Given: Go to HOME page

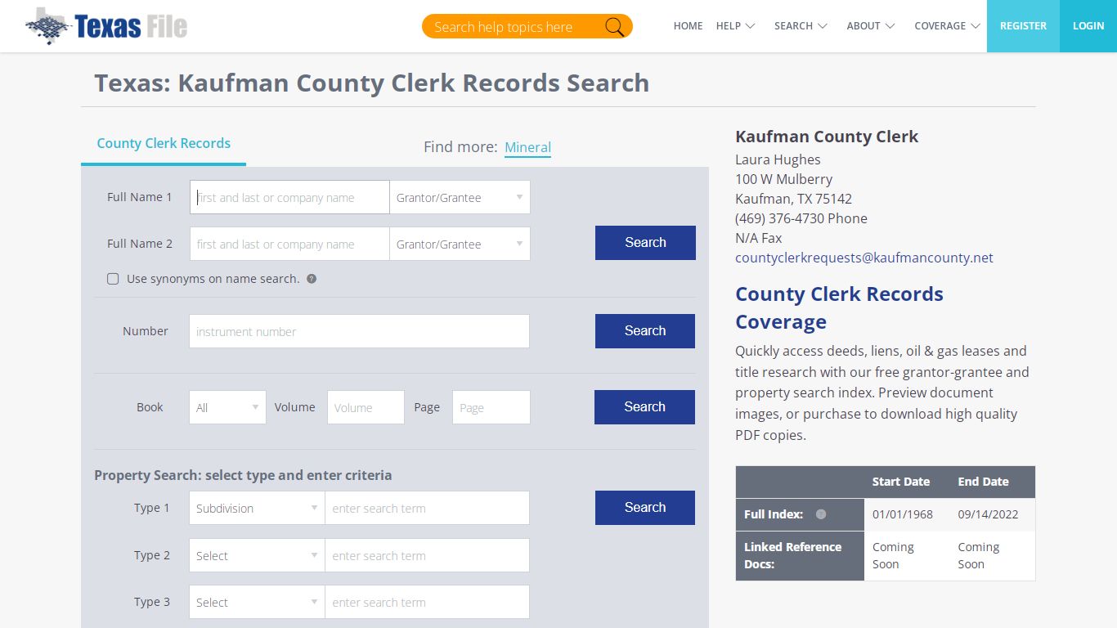Looking at the screenshot, I should pyautogui.click(x=688, y=26).
